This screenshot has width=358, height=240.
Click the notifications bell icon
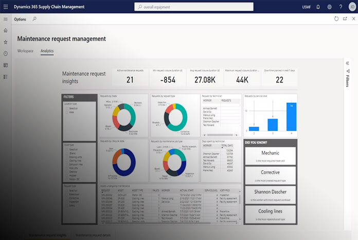[318, 7]
